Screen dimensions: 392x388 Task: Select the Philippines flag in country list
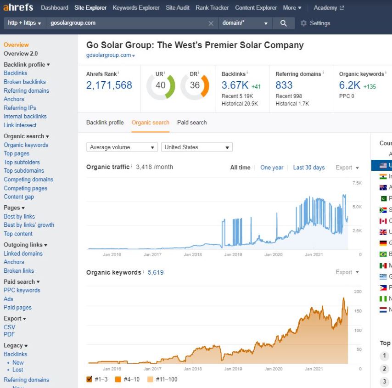coord(383,288)
